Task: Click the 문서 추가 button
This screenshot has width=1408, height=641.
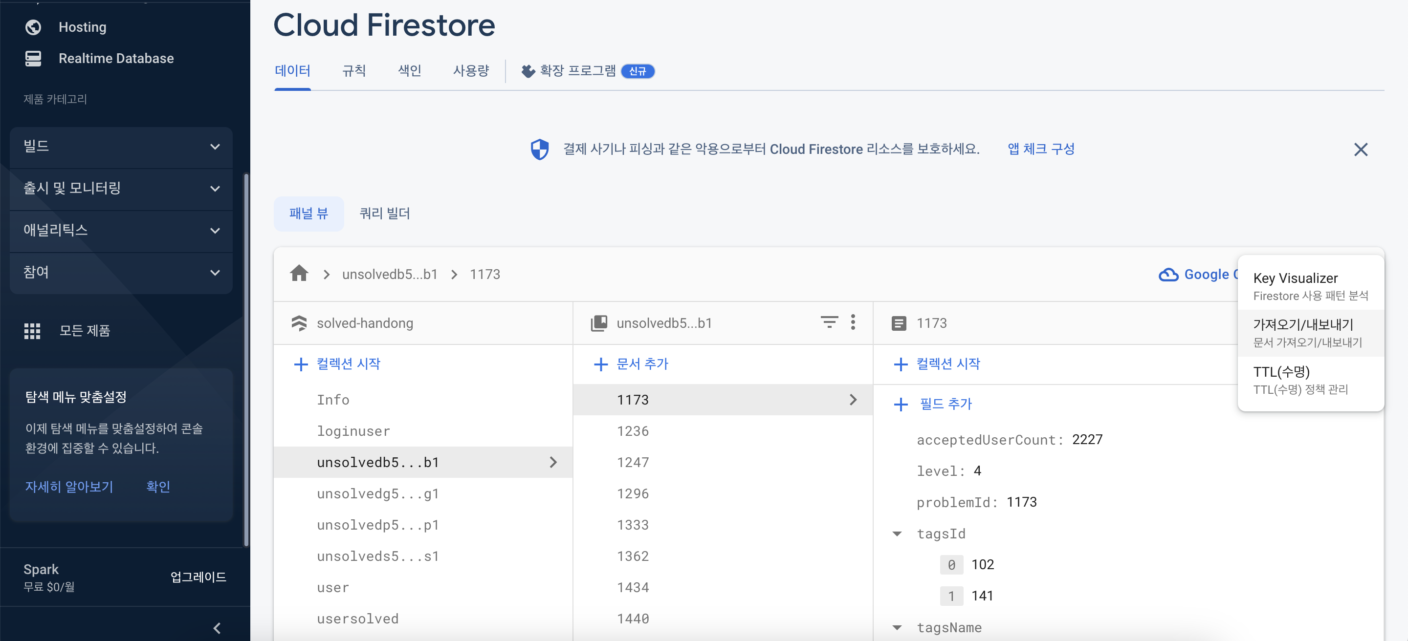Action: [x=642, y=364]
